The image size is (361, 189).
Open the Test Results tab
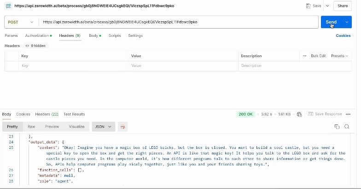coord(74,114)
